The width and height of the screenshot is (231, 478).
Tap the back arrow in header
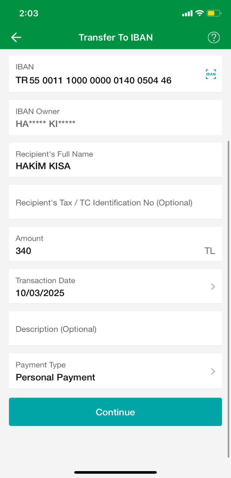click(x=16, y=37)
